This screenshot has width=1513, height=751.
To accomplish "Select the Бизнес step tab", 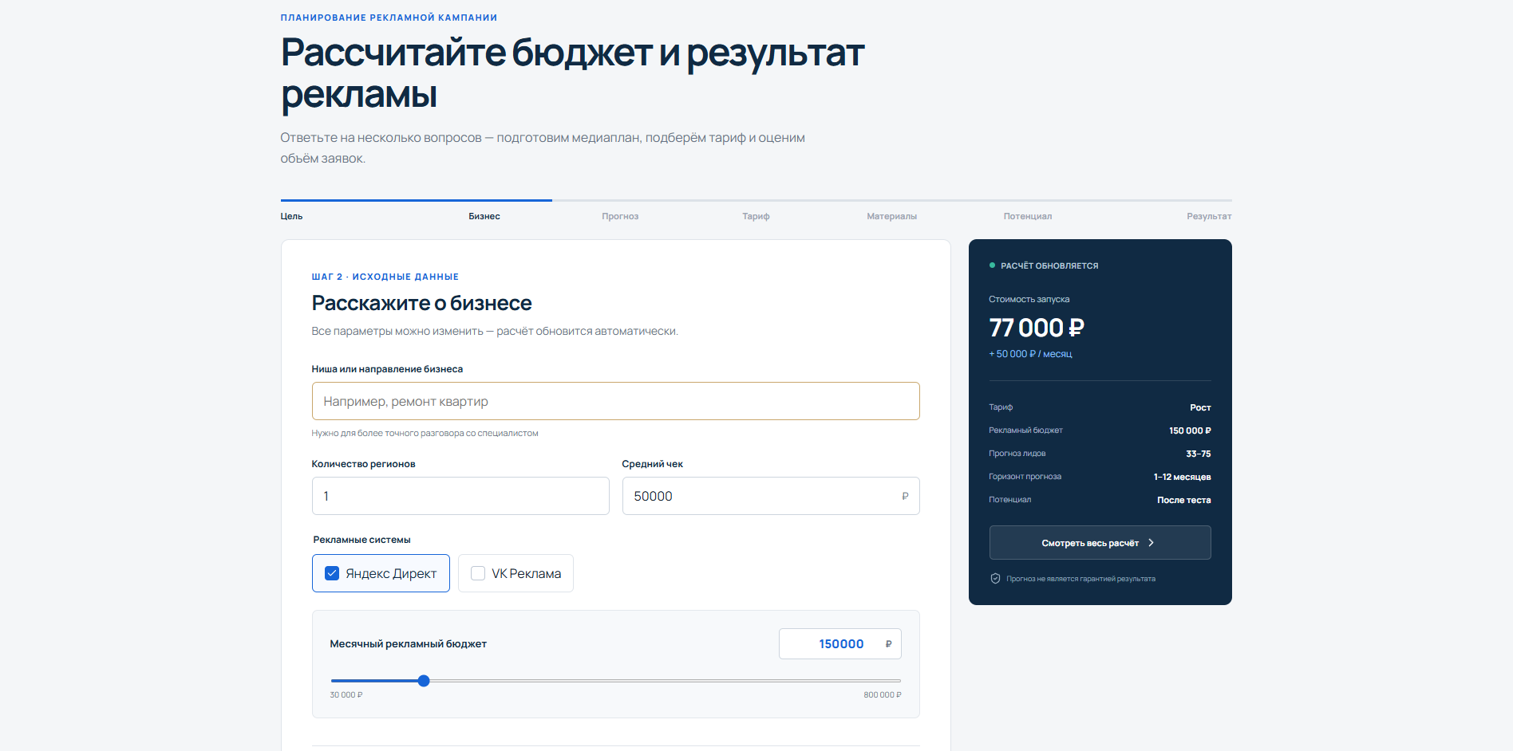I will [484, 216].
